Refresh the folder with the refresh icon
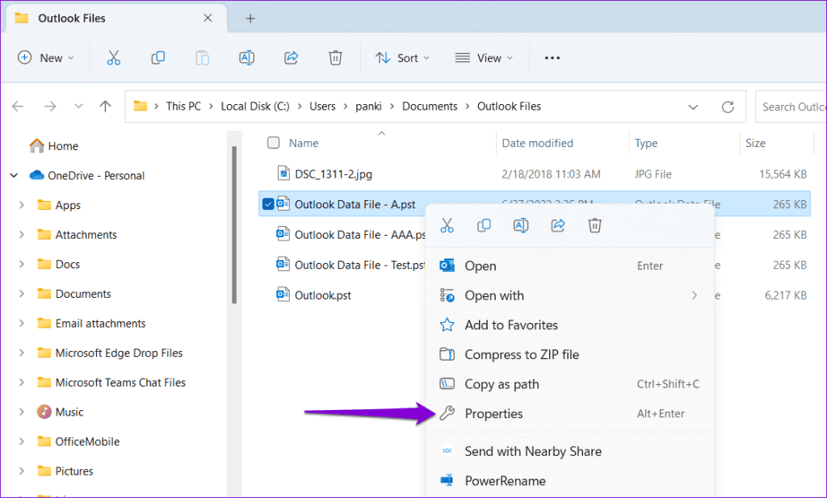The image size is (827, 498). click(x=728, y=107)
